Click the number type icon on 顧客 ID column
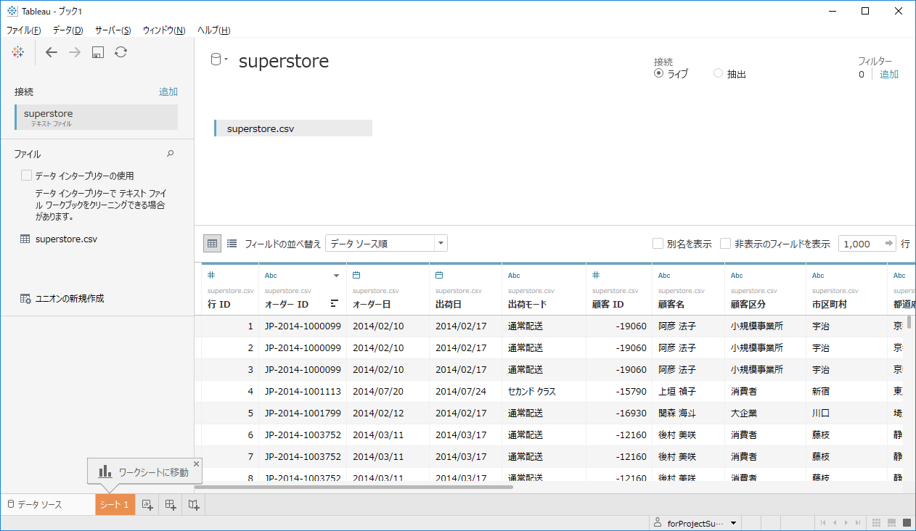 pyautogui.click(x=595, y=275)
